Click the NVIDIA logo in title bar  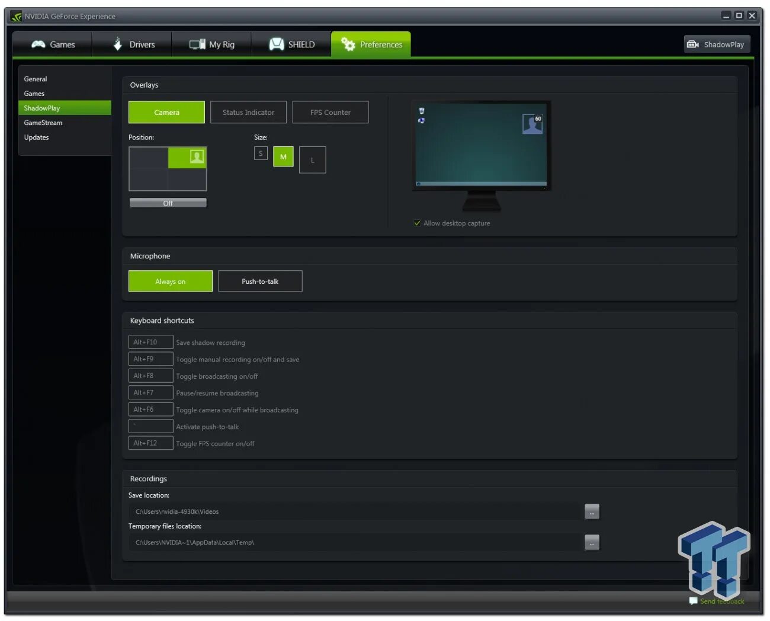pyautogui.click(x=16, y=17)
